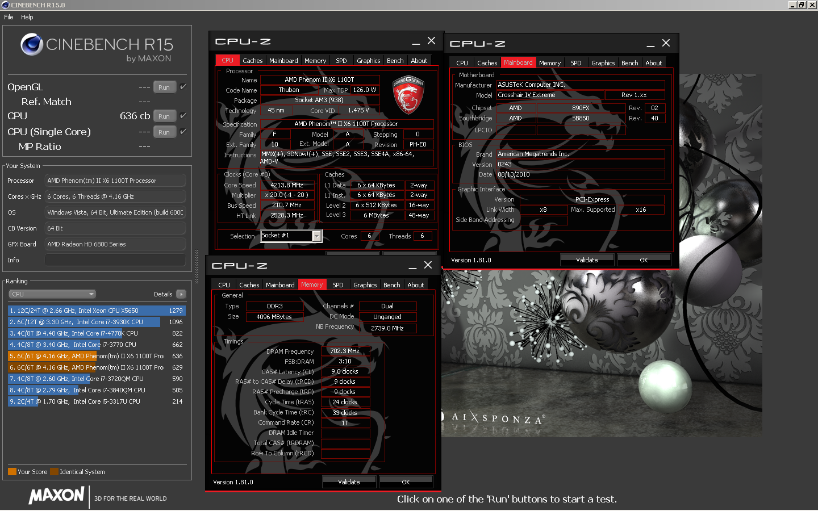The image size is (818, 511).
Task: Select ranking row Core i5-3317U CPU
Action: point(97,401)
